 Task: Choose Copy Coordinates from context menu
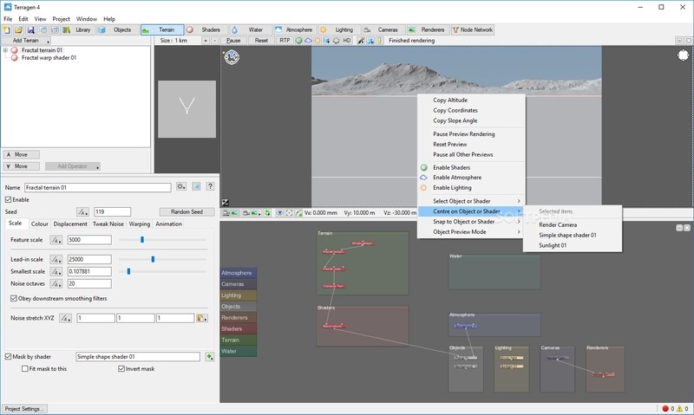tap(455, 111)
